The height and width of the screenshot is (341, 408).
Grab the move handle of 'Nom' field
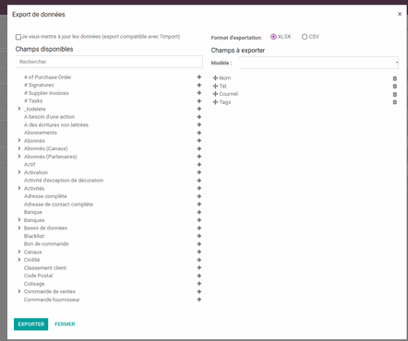(x=215, y=78)
